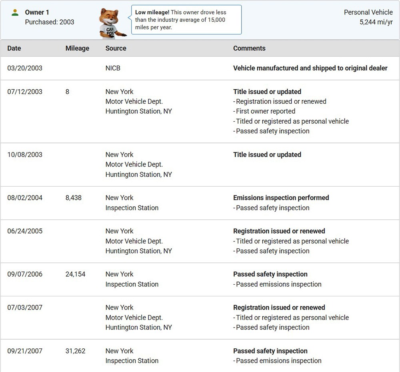Click the Emissions inspection performed comment
This screenshot has width=400, height=372.
click(281, 198)
